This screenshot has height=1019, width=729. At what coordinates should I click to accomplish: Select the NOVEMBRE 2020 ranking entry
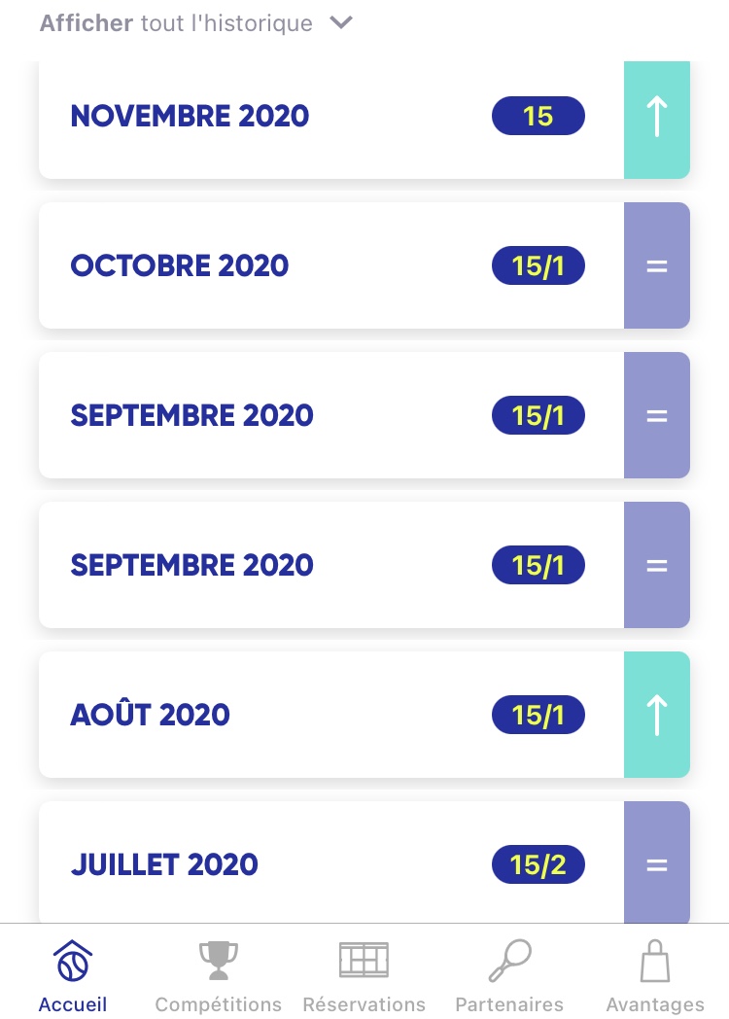coord(191,117)
